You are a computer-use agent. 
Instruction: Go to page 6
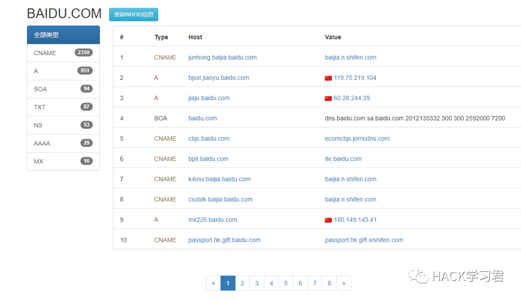[301, 283]
